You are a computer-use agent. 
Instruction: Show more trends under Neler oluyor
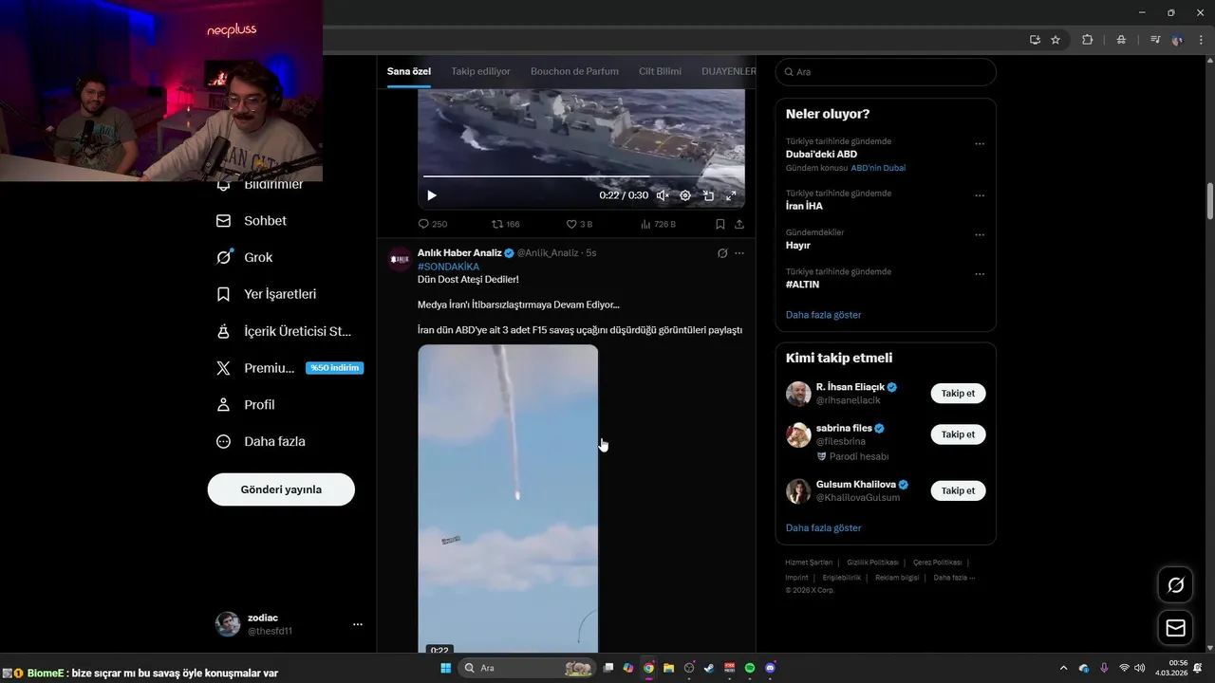click(823, 314)
